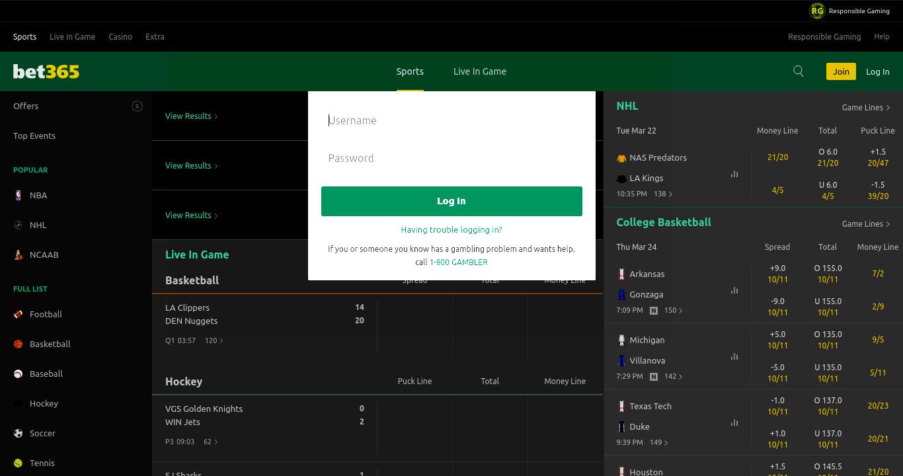Expand 142 markets for Michigan vs Villanova
Viewport: 903px width, 476px height.
click(x=674, y=376)
